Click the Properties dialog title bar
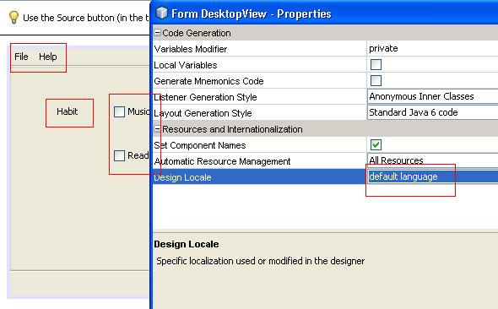This screenshot has height=309, width=498. click(324, 14)
